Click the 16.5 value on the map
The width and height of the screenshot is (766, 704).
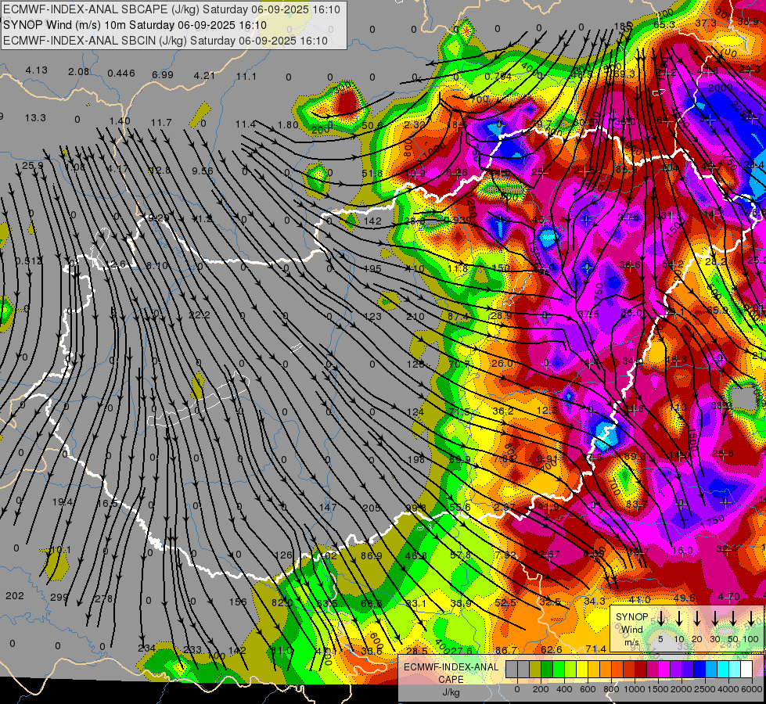click(107, 503)
